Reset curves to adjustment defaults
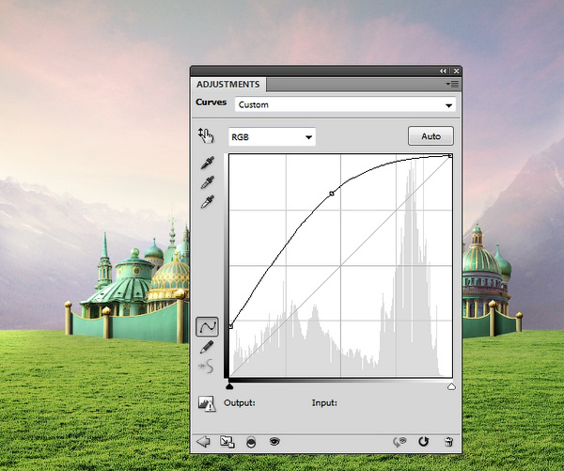The height and width of the screenshot is (471, 564). (424, 440)
